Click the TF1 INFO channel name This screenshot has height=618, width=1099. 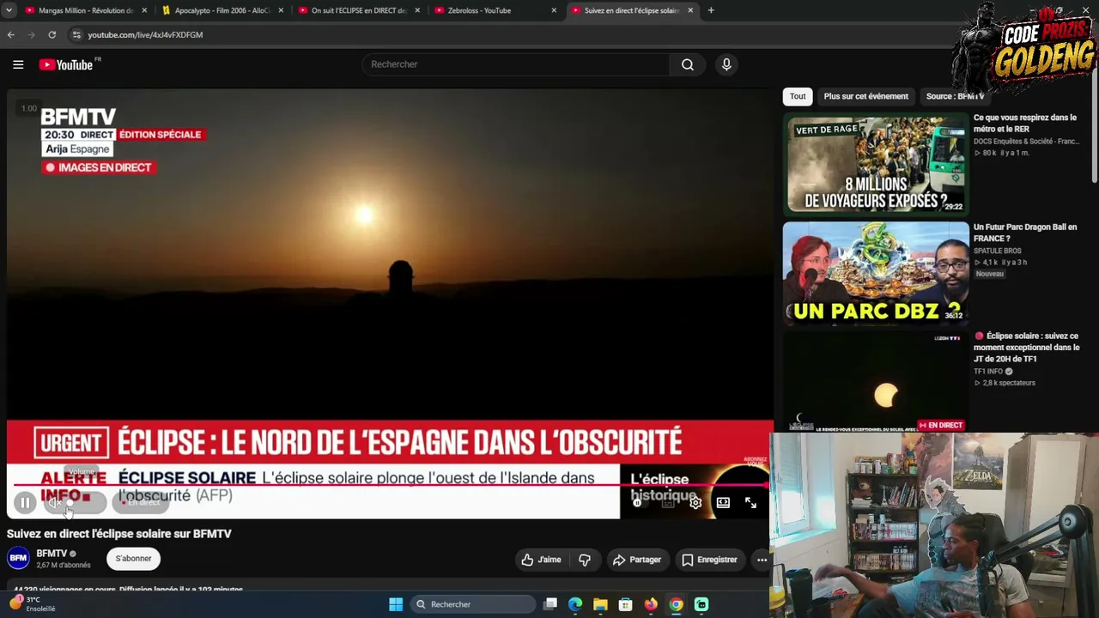tap(988, 372)
